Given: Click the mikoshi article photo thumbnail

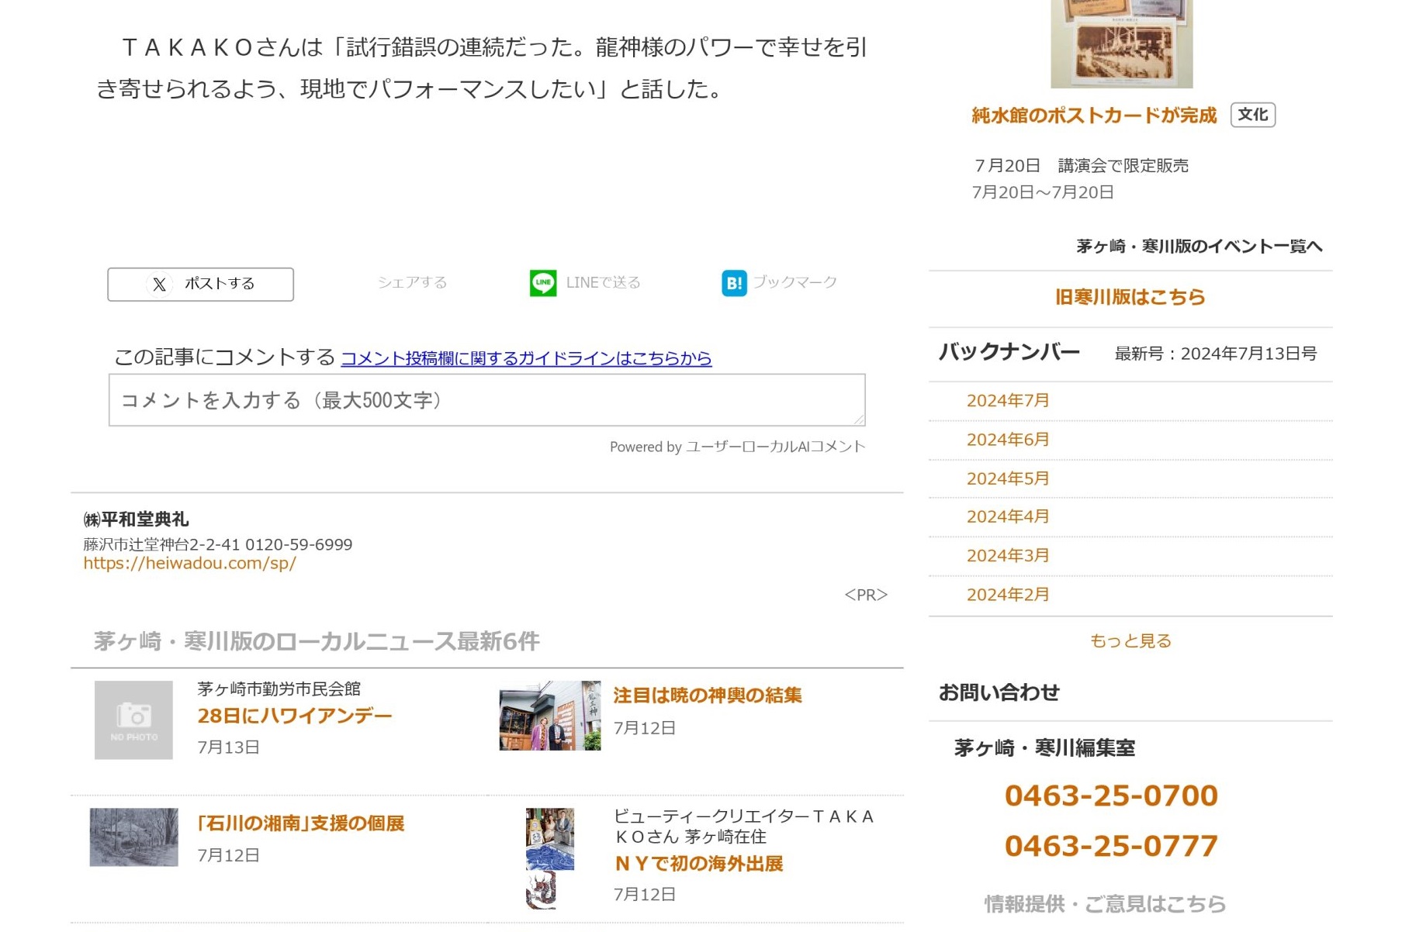Looking at the screenshot, I should 550,716.
